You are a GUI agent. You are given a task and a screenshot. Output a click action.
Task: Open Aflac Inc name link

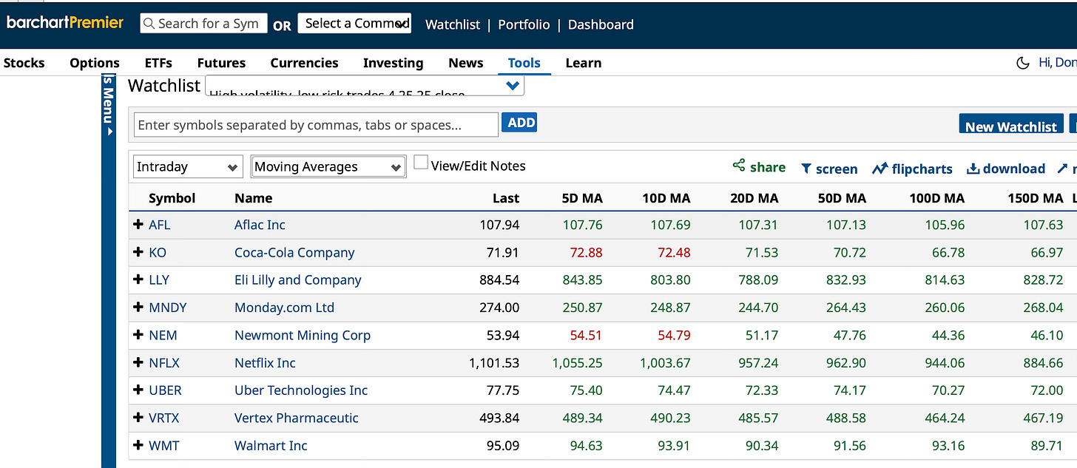(260, 225)
